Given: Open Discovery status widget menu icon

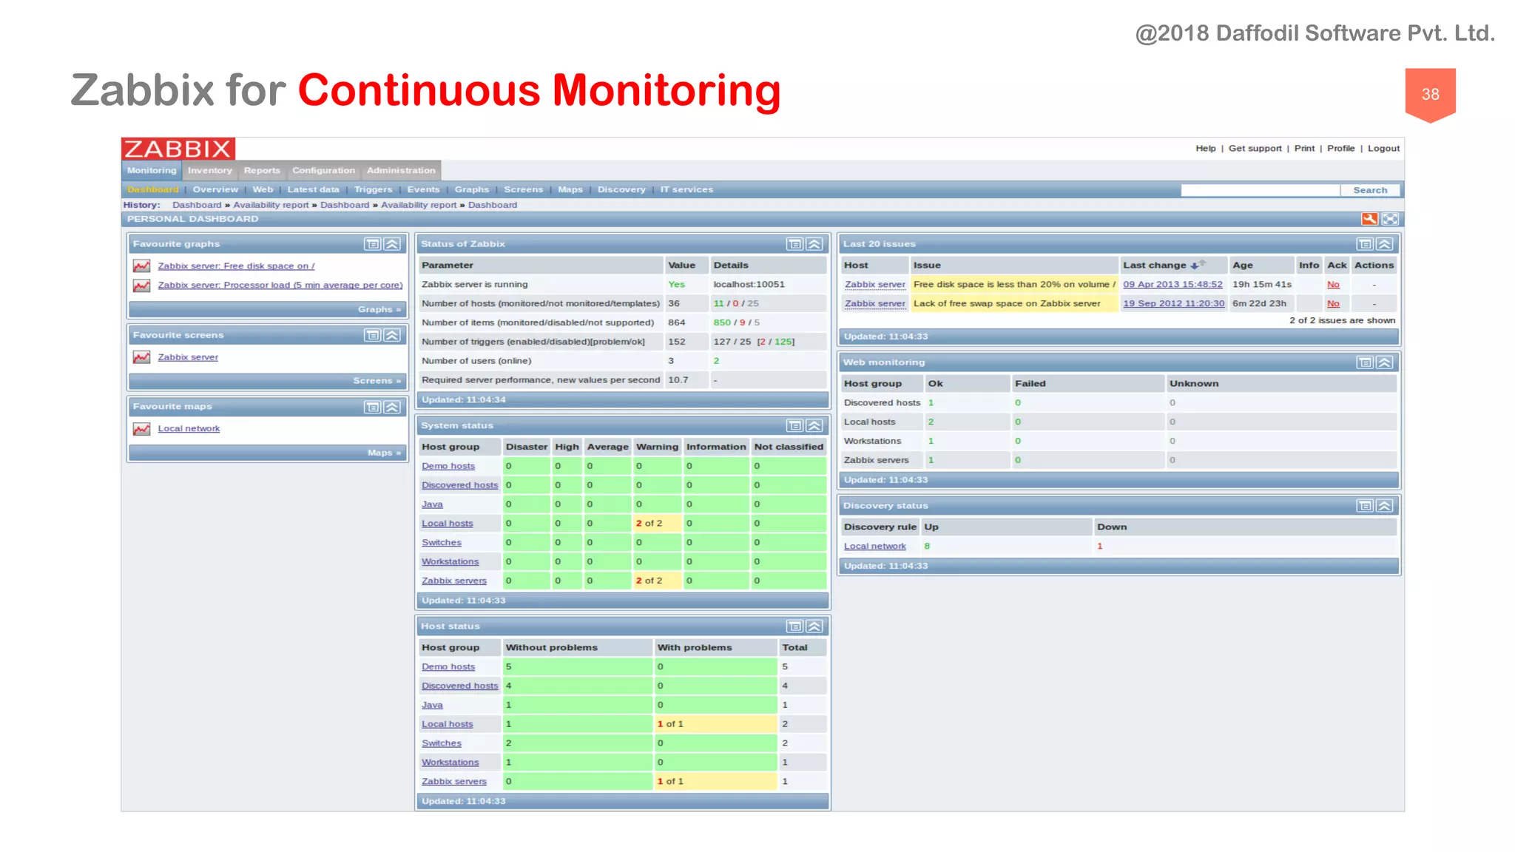Looking at the screenshot, I should click(x=1366, y=506).
